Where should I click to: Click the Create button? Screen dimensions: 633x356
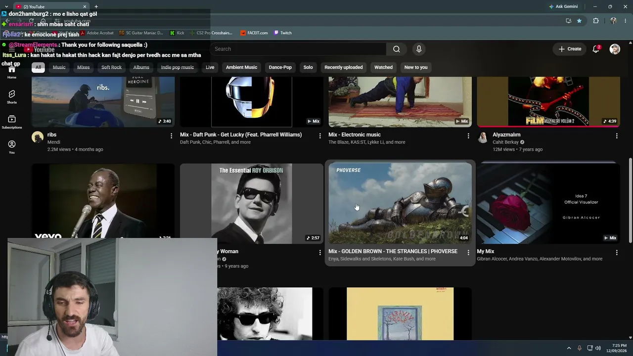pos(570,49)
